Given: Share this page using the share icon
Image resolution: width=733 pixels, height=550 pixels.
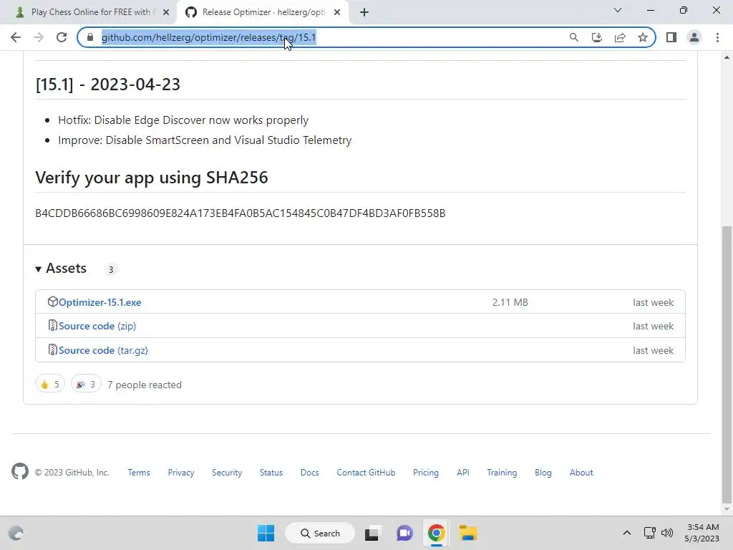Looking at the screenshot, I should click(x=620, y=37).
